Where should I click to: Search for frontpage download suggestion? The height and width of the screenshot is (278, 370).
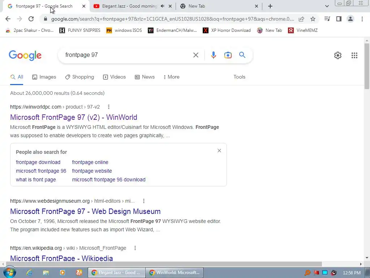point(38,162)
